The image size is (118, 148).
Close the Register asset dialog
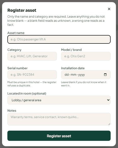109,9
